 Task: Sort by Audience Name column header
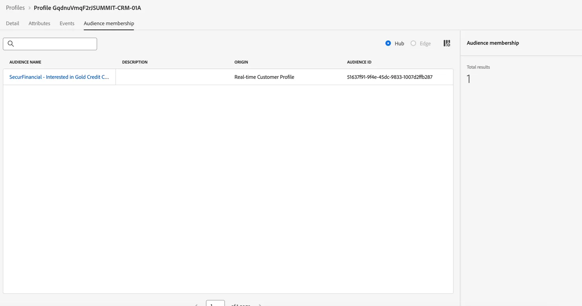click(25, 62)
